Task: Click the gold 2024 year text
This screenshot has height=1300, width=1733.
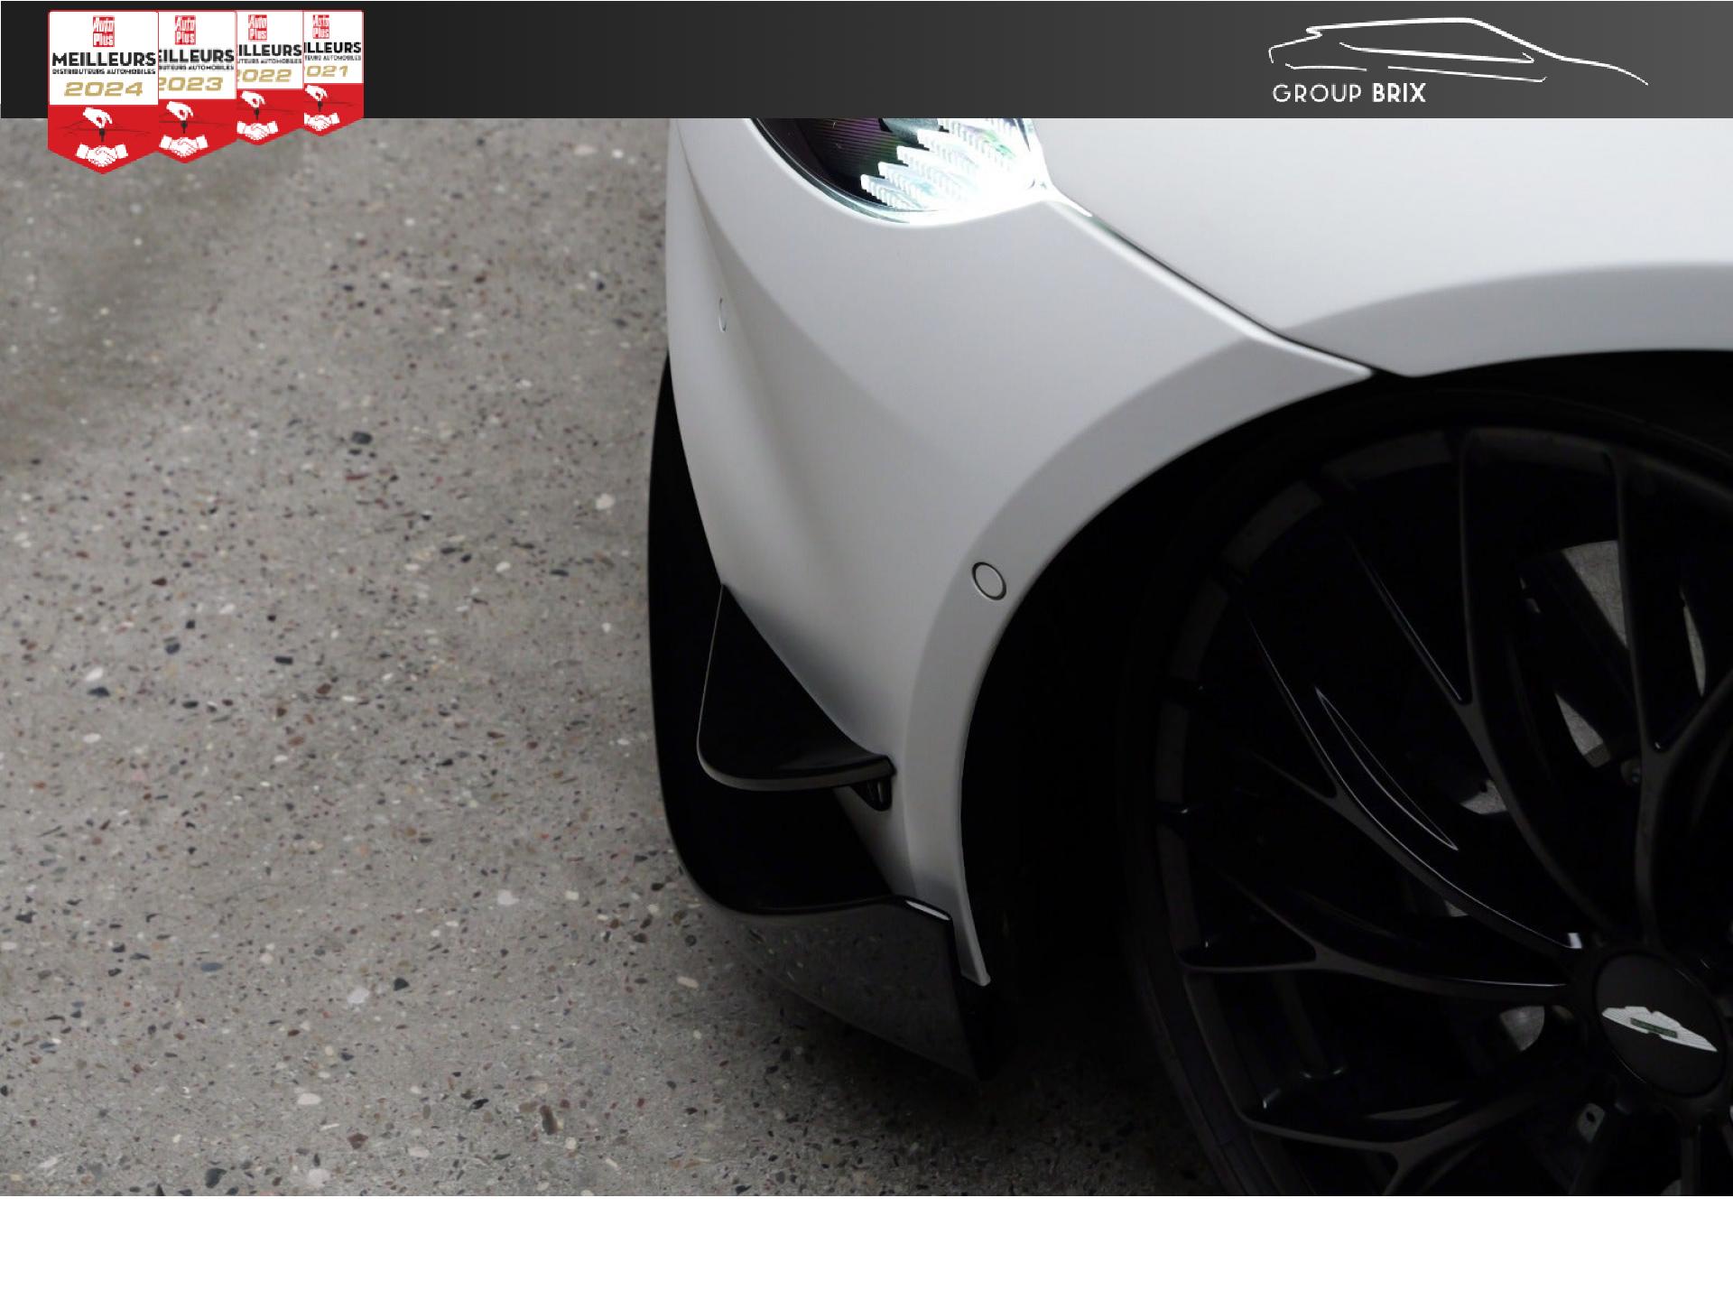Action: [x=103, y=89]
